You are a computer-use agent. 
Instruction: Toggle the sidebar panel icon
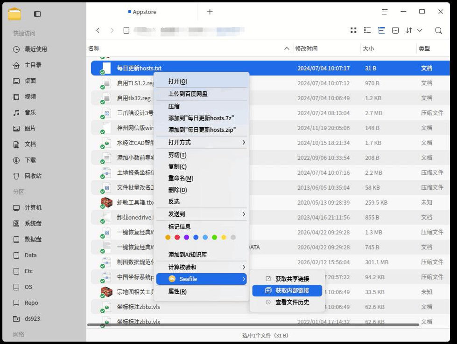click(x=37, y=14)
